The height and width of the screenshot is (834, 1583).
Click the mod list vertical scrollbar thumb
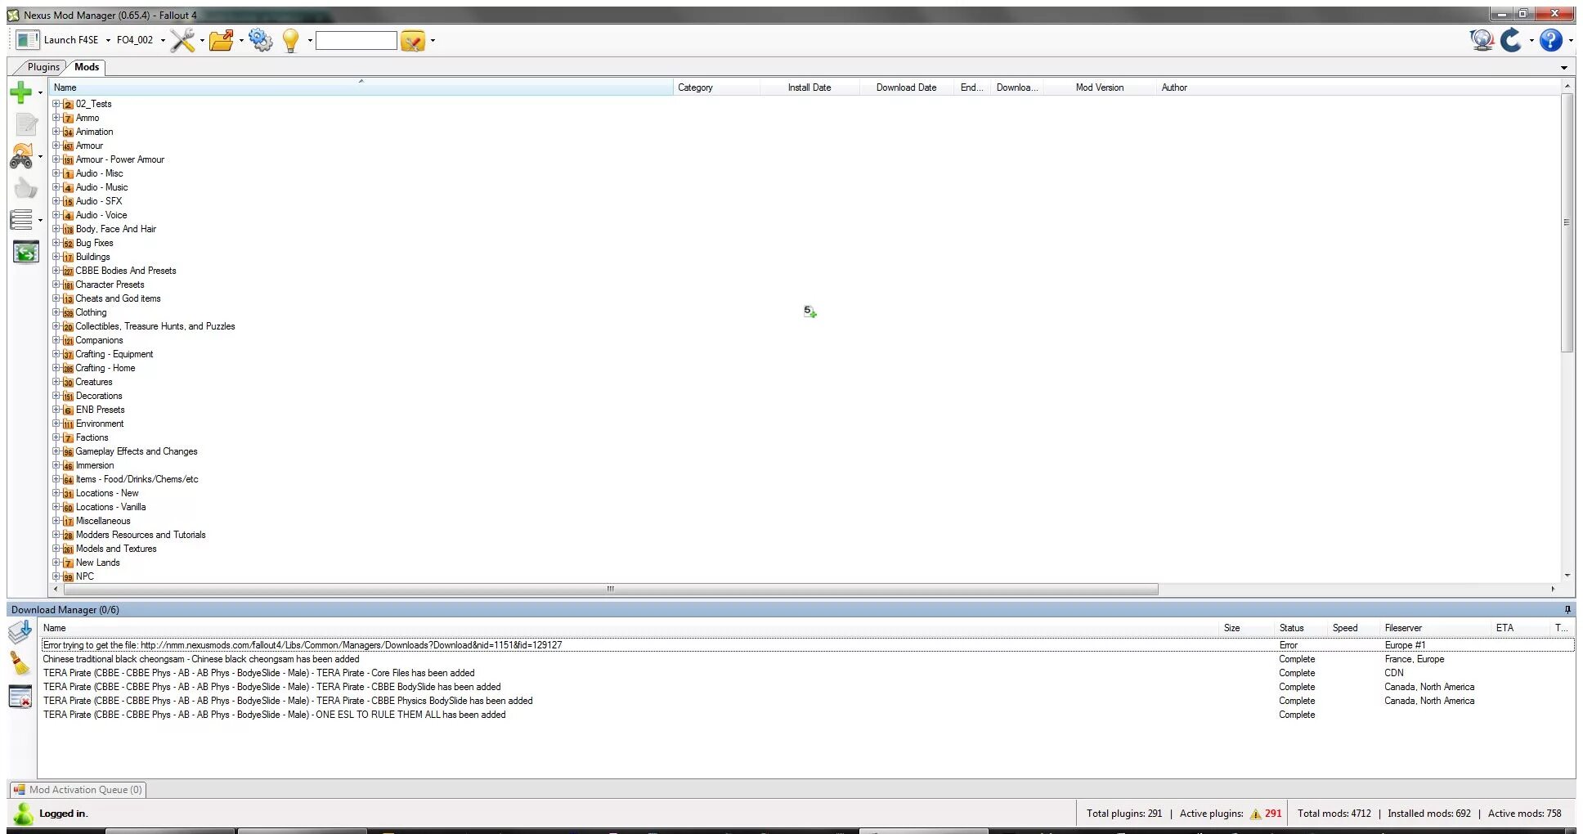pyautogui.click(x=1567, y=222)
